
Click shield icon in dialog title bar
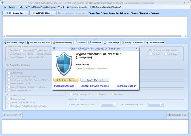54,48
